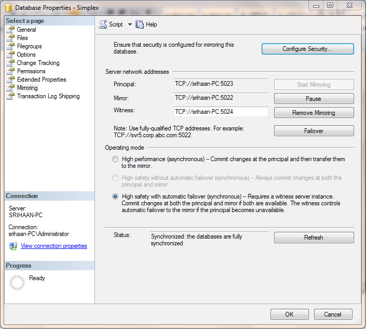Viewport: 366px width, 329px height.
Task: Click the TCP://svr5.corp.abc.com:5022 example text
Action: [153, 135]
